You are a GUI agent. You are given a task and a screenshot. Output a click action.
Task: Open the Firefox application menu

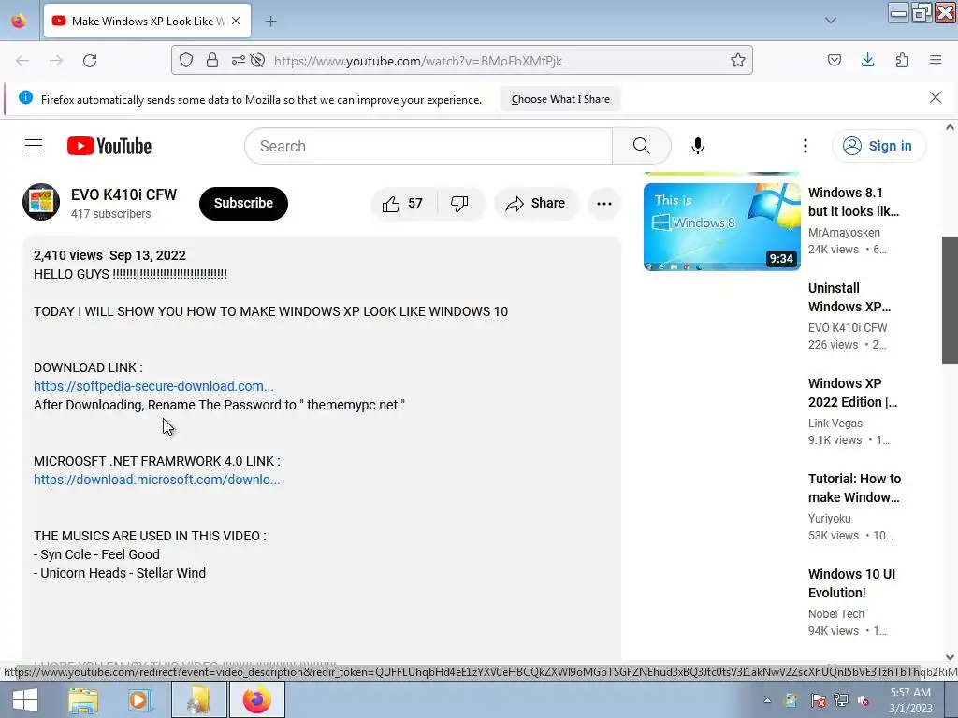(936, 60)
